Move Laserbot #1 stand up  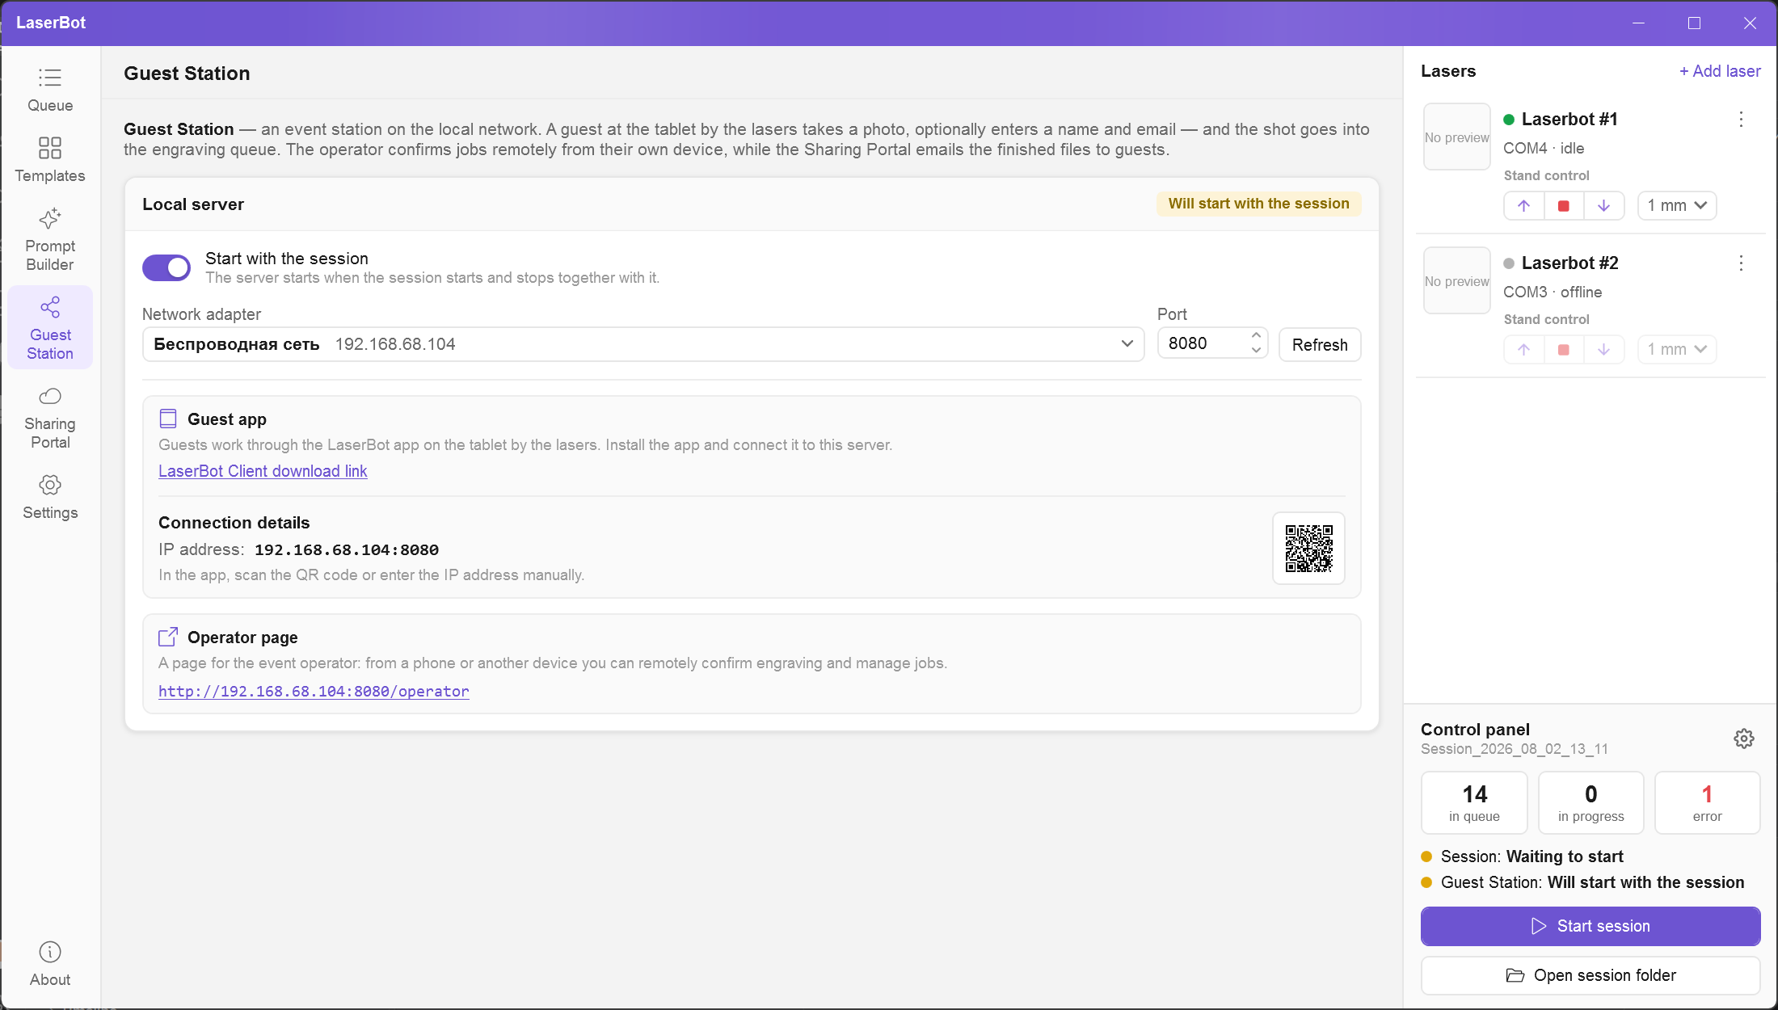1523,206
